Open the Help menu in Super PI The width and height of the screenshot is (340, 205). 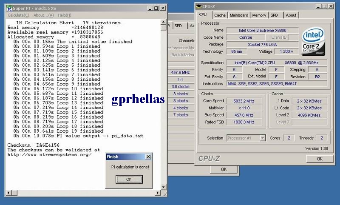(65, 15)
